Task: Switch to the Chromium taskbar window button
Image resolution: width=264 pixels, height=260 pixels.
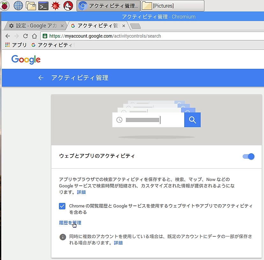Action: click(108, 6)
